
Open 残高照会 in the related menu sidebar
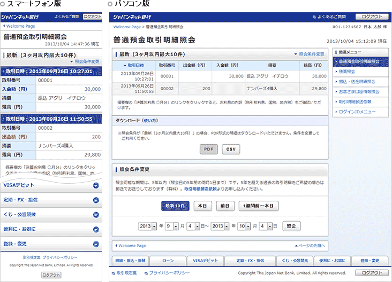(x=349, y=72)
